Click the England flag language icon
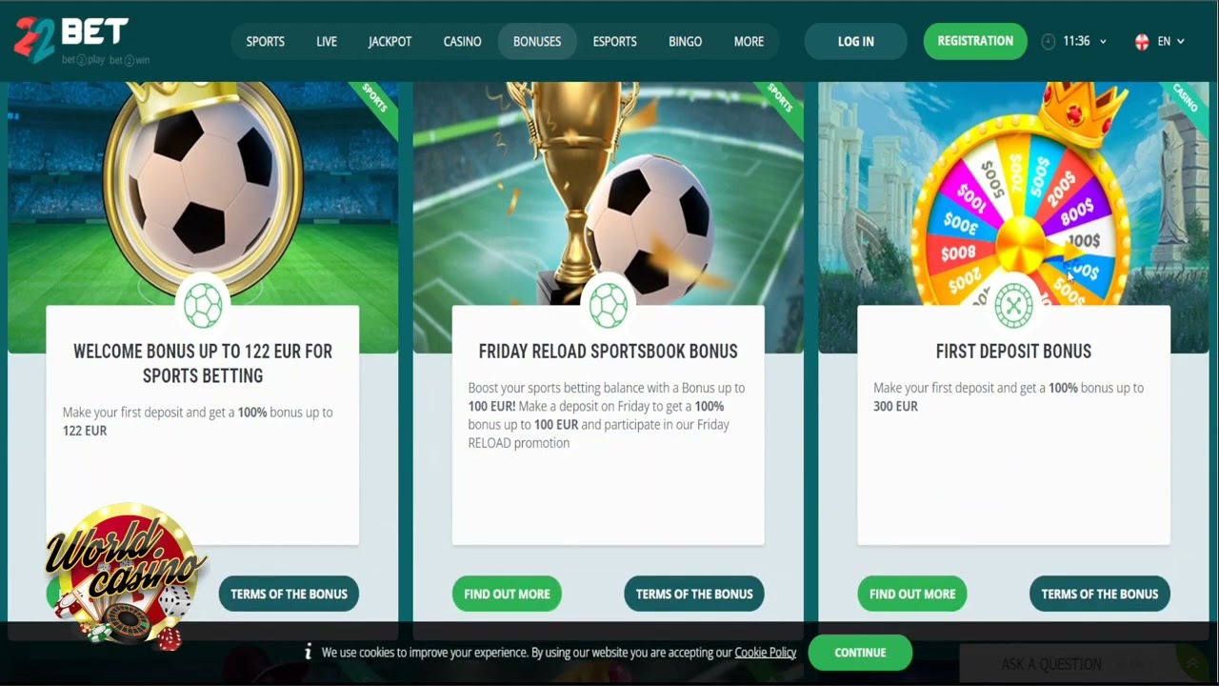1219x686 pixels. (x=1142, y=42)
